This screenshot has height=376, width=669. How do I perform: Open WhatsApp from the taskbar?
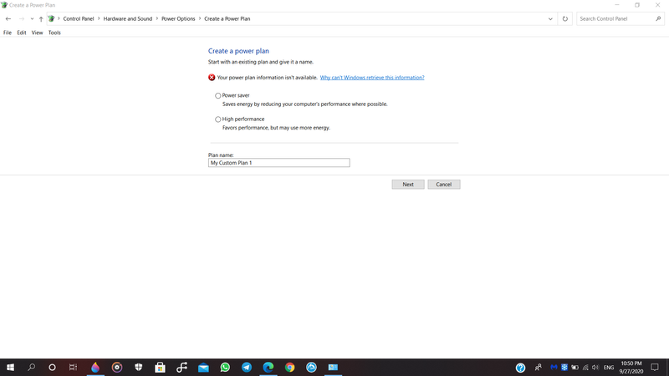pyautogui.click(x=225, y=367)
